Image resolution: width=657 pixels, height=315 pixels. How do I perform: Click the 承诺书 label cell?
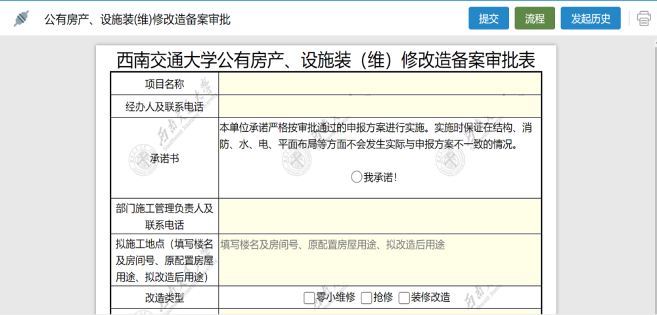point(164,159)
